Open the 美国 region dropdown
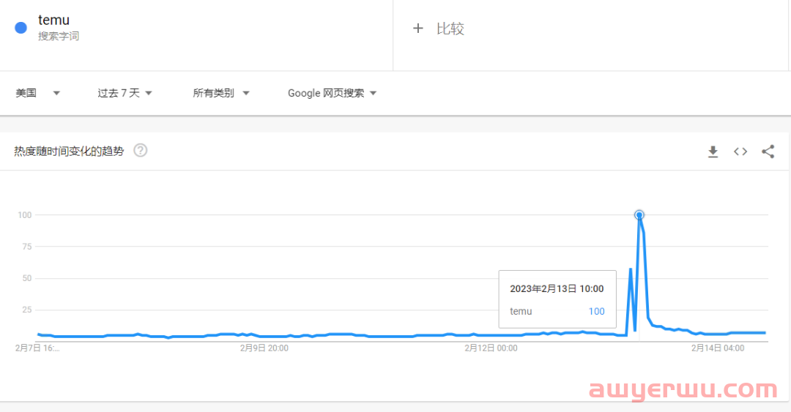This screenshot has height=412, width=791. click(x=38, y=93)
